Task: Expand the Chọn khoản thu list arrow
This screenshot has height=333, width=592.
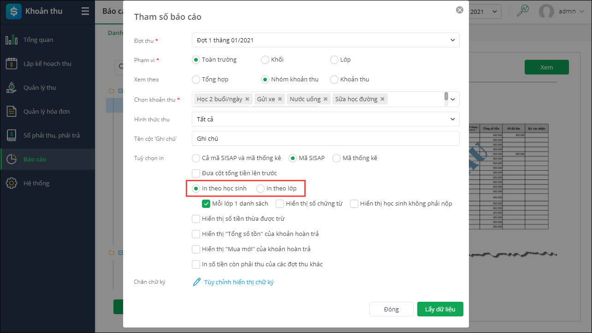Action: pyautogui.click(x=453, y=99)
